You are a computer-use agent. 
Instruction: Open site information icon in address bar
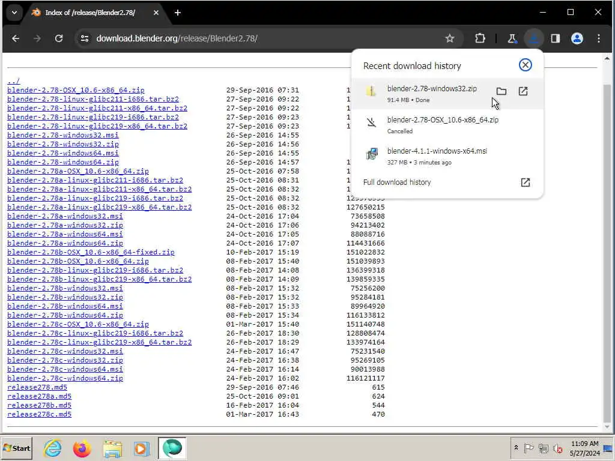85,38
